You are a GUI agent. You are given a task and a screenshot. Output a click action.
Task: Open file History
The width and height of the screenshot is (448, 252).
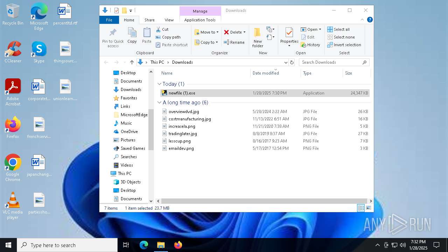310,45
